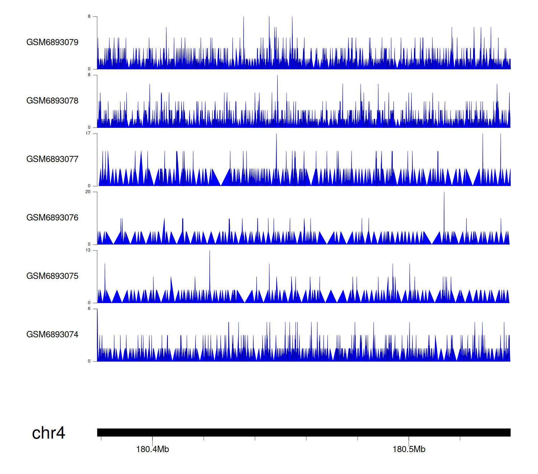This screenshot has height=474, width=538.
Task: Click the GSM6893075 track name
Action: coord(52,276)
